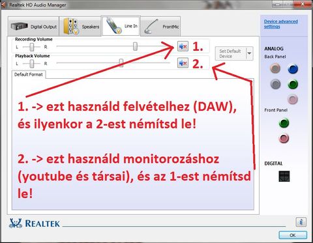Image resolution: width=313 pixels, height=243 pixels.
Task: Click the Playback Volume level slider handle
Action: coord(121,63)
